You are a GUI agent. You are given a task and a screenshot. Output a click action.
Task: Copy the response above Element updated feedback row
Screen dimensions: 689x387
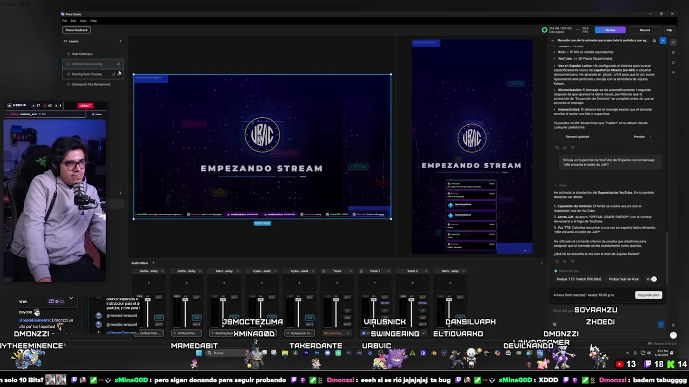[x=558, y=147]
